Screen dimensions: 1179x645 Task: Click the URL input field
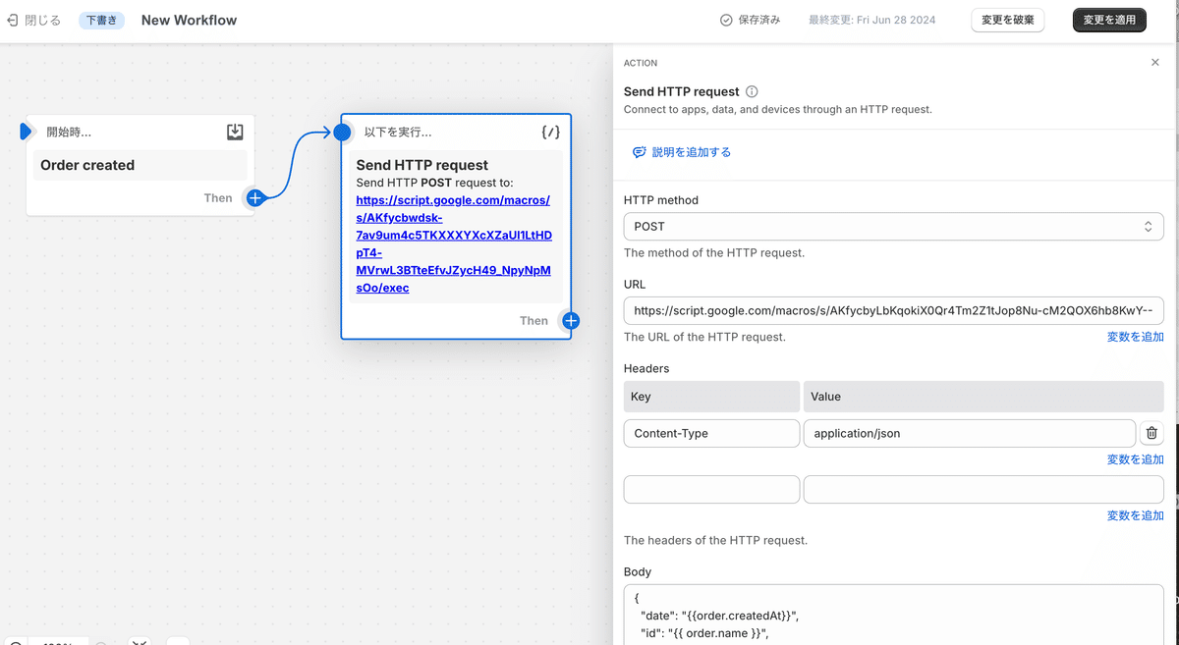[x=893, y=311]
